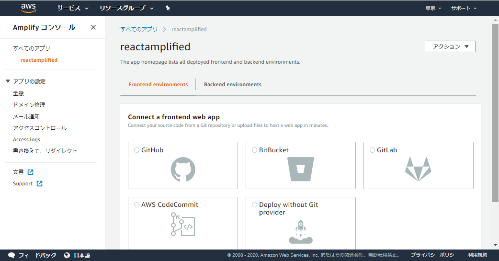Click the 日本語 language selector
Image resolution: width=499 pixels, height=261 pixels.
pos(82,255)
